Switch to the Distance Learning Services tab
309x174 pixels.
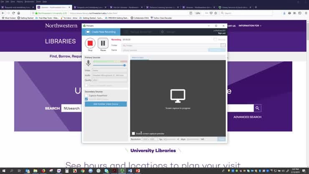[x=162, y=7]
